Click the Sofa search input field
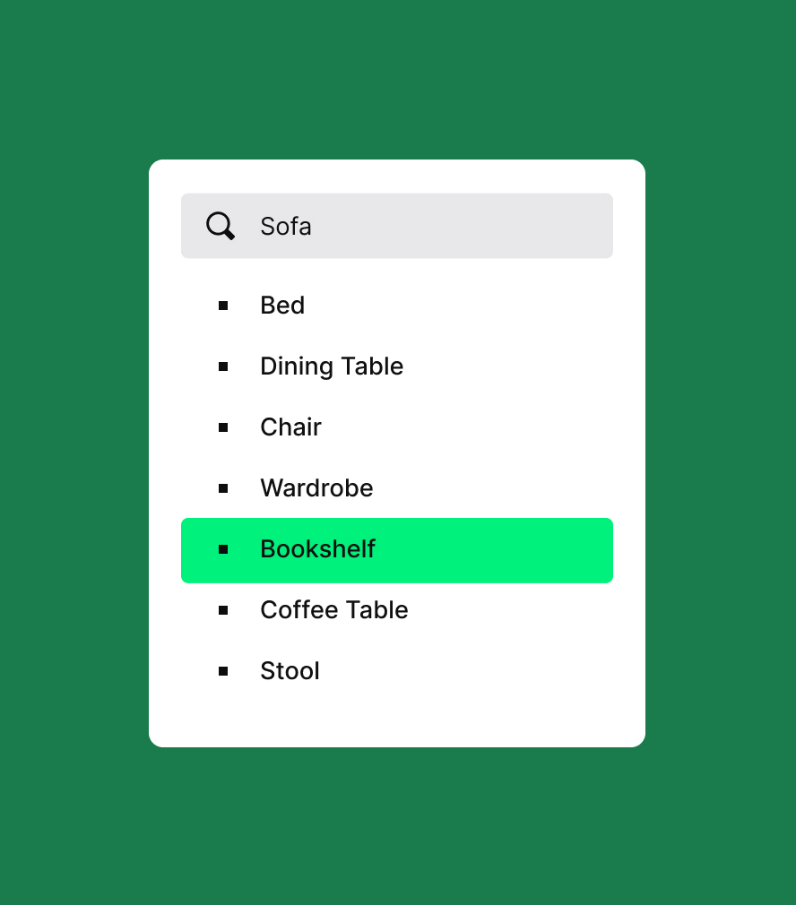Screen dimensions: 796x905 tap(397, 226)
